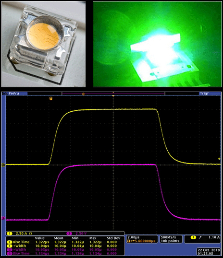Click the LED package photo thumbnail
This screenshot has height=258, width=223.
(x=44, y=44)
